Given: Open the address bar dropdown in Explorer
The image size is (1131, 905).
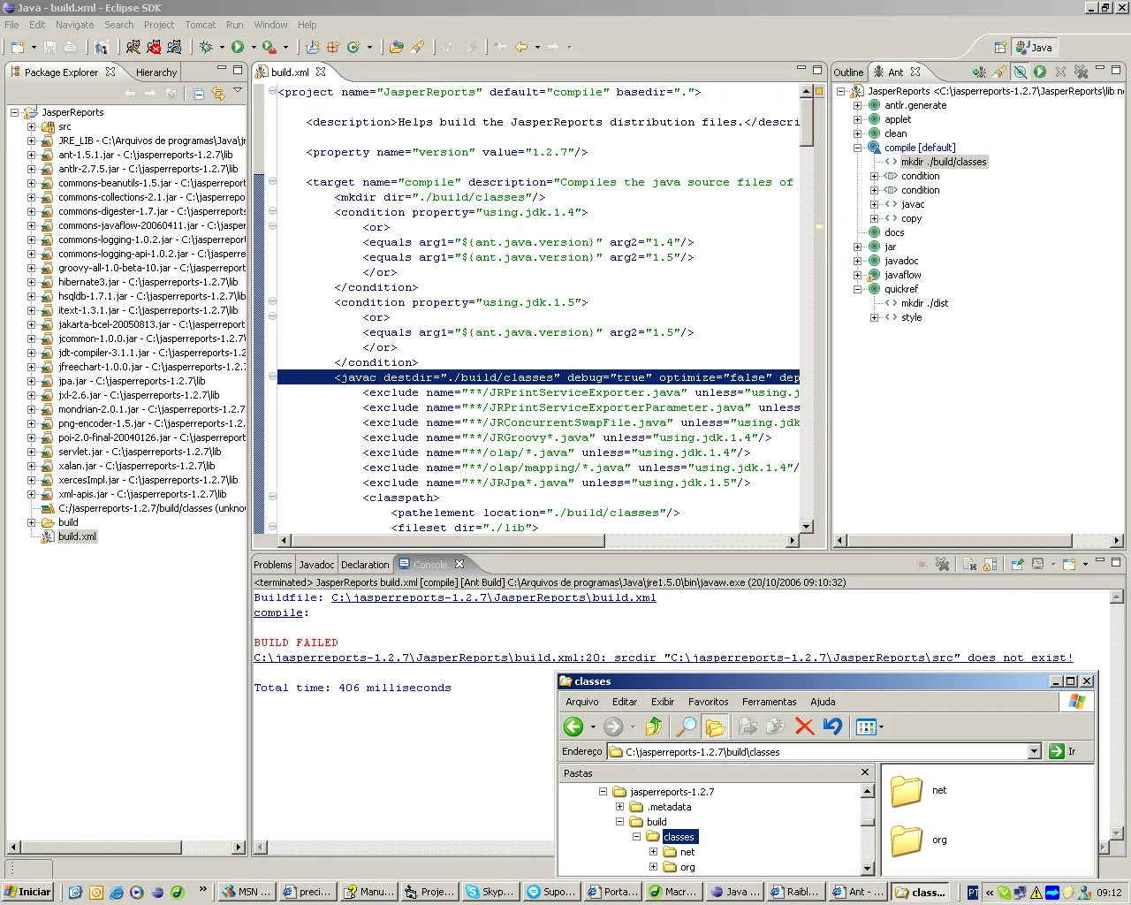Looking at the screenshot, I should click(x=1034, y=751).
